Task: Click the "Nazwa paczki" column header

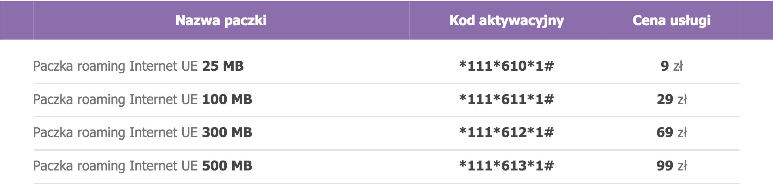Action: [221, 20]
